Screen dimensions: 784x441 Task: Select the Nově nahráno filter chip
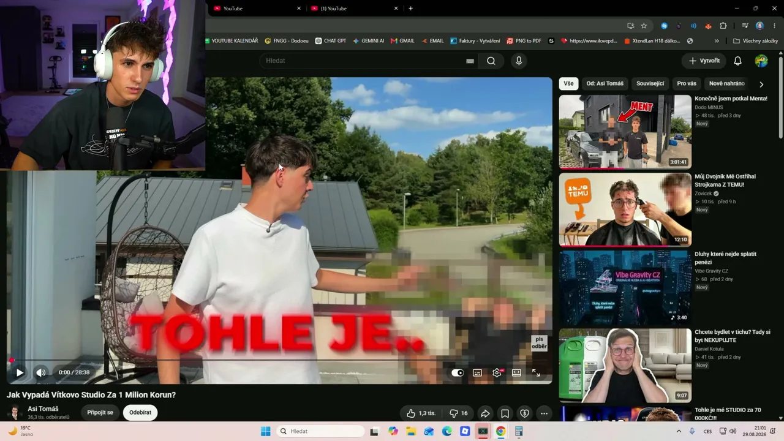coord(727,83)
